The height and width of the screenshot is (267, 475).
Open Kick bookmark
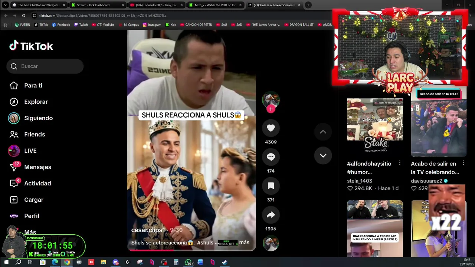click(171, 25)
